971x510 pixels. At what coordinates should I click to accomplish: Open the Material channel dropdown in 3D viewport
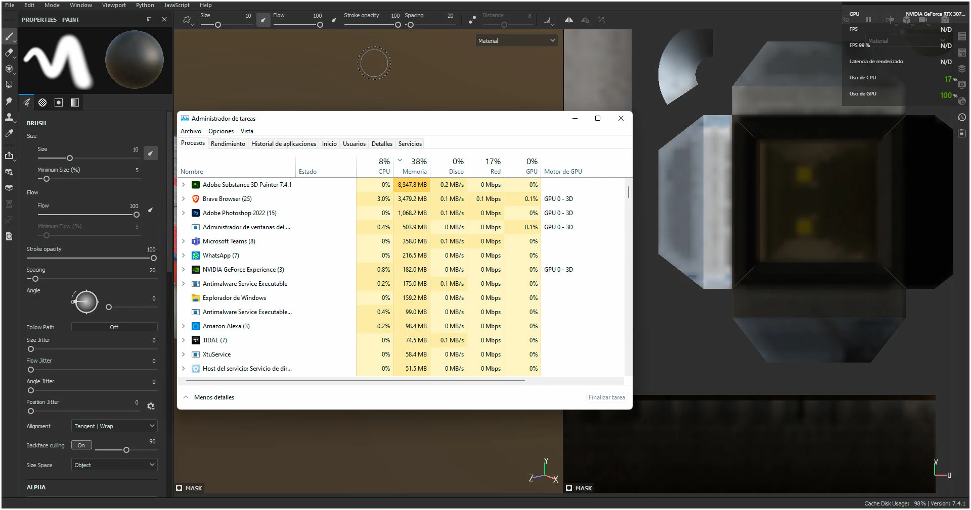pyautogui.click(x=517, y=41)
